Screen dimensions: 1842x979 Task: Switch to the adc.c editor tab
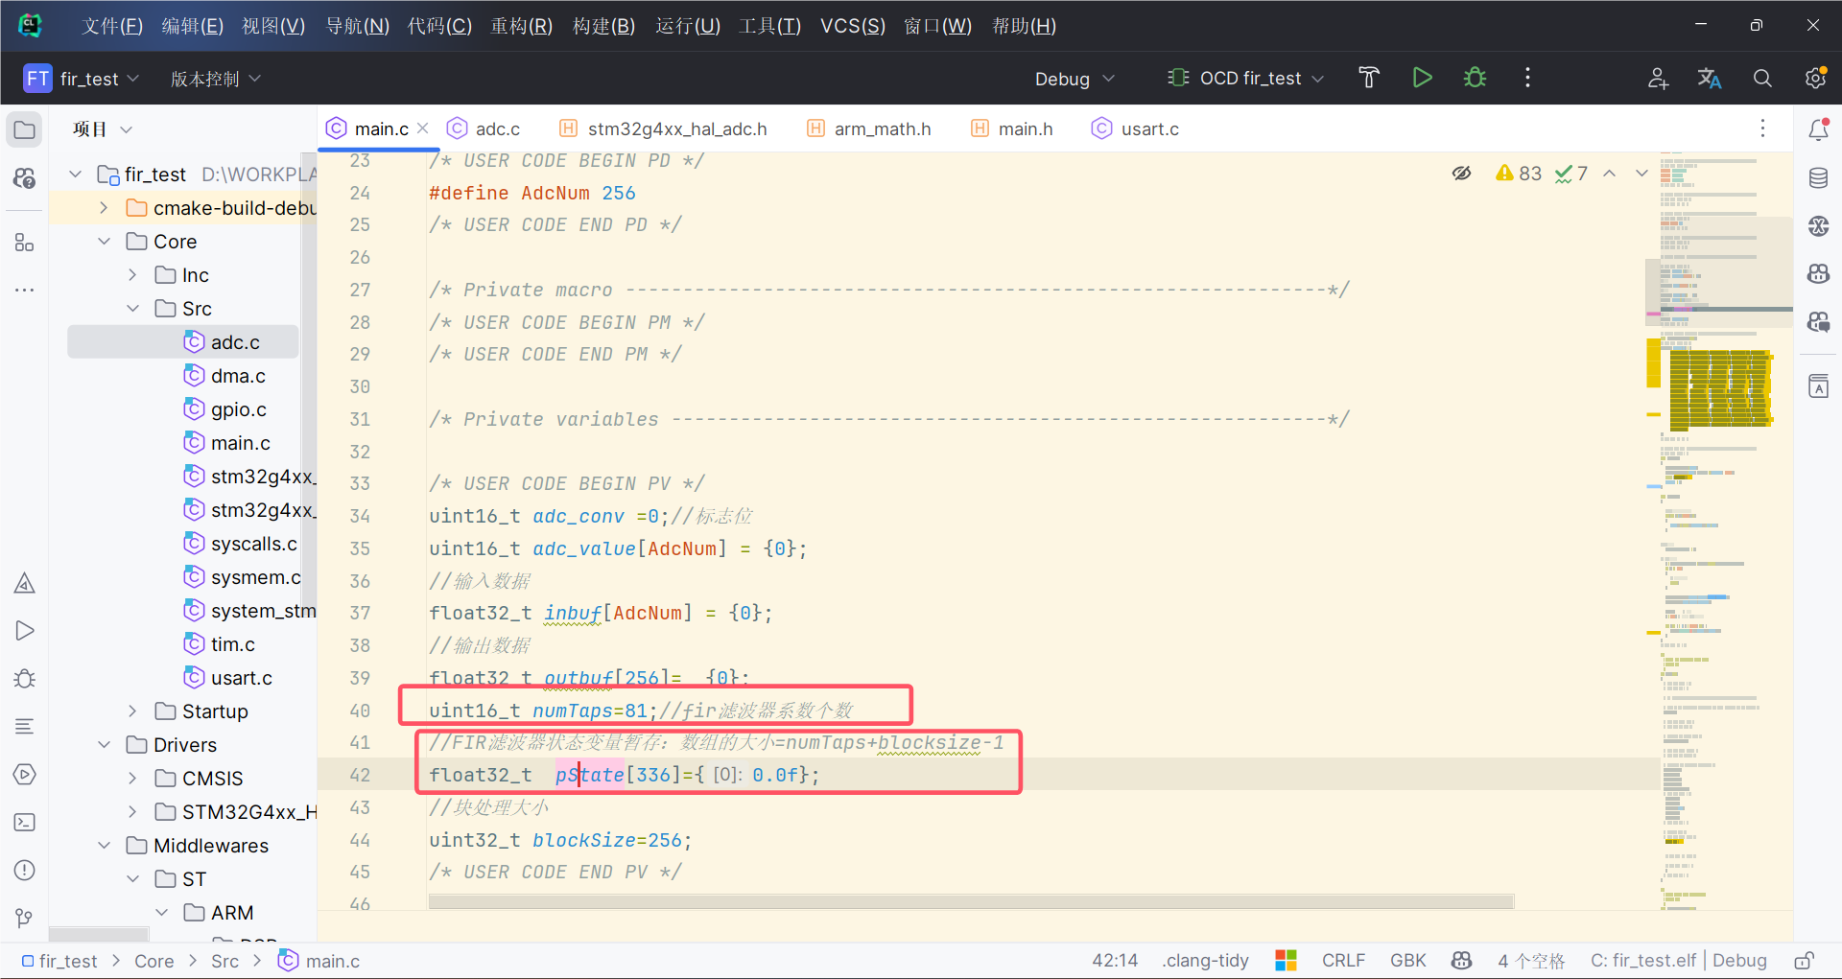(x=484, y=128)
